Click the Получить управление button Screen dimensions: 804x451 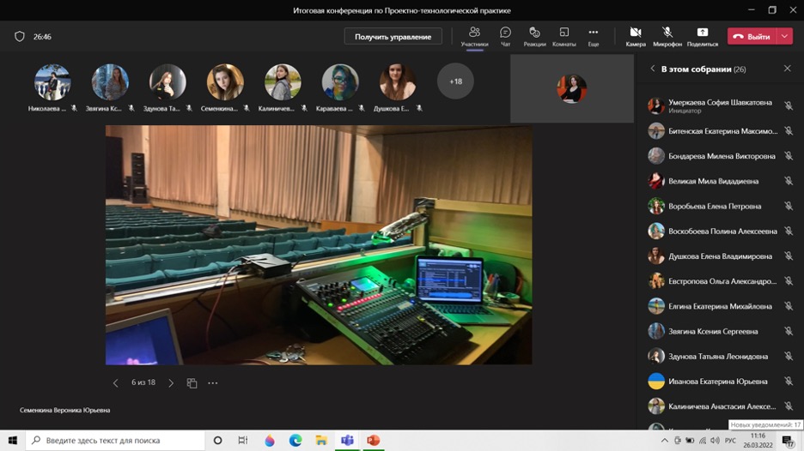pyautogui.click(x=393, y=37)
